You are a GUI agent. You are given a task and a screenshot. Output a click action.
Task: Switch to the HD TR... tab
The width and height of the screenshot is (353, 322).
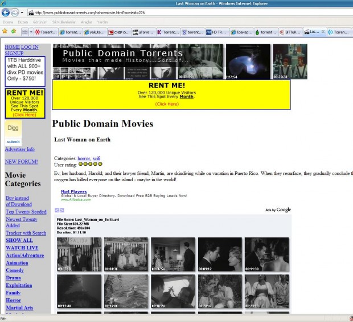pyautogui.click(x=217, y=32)
